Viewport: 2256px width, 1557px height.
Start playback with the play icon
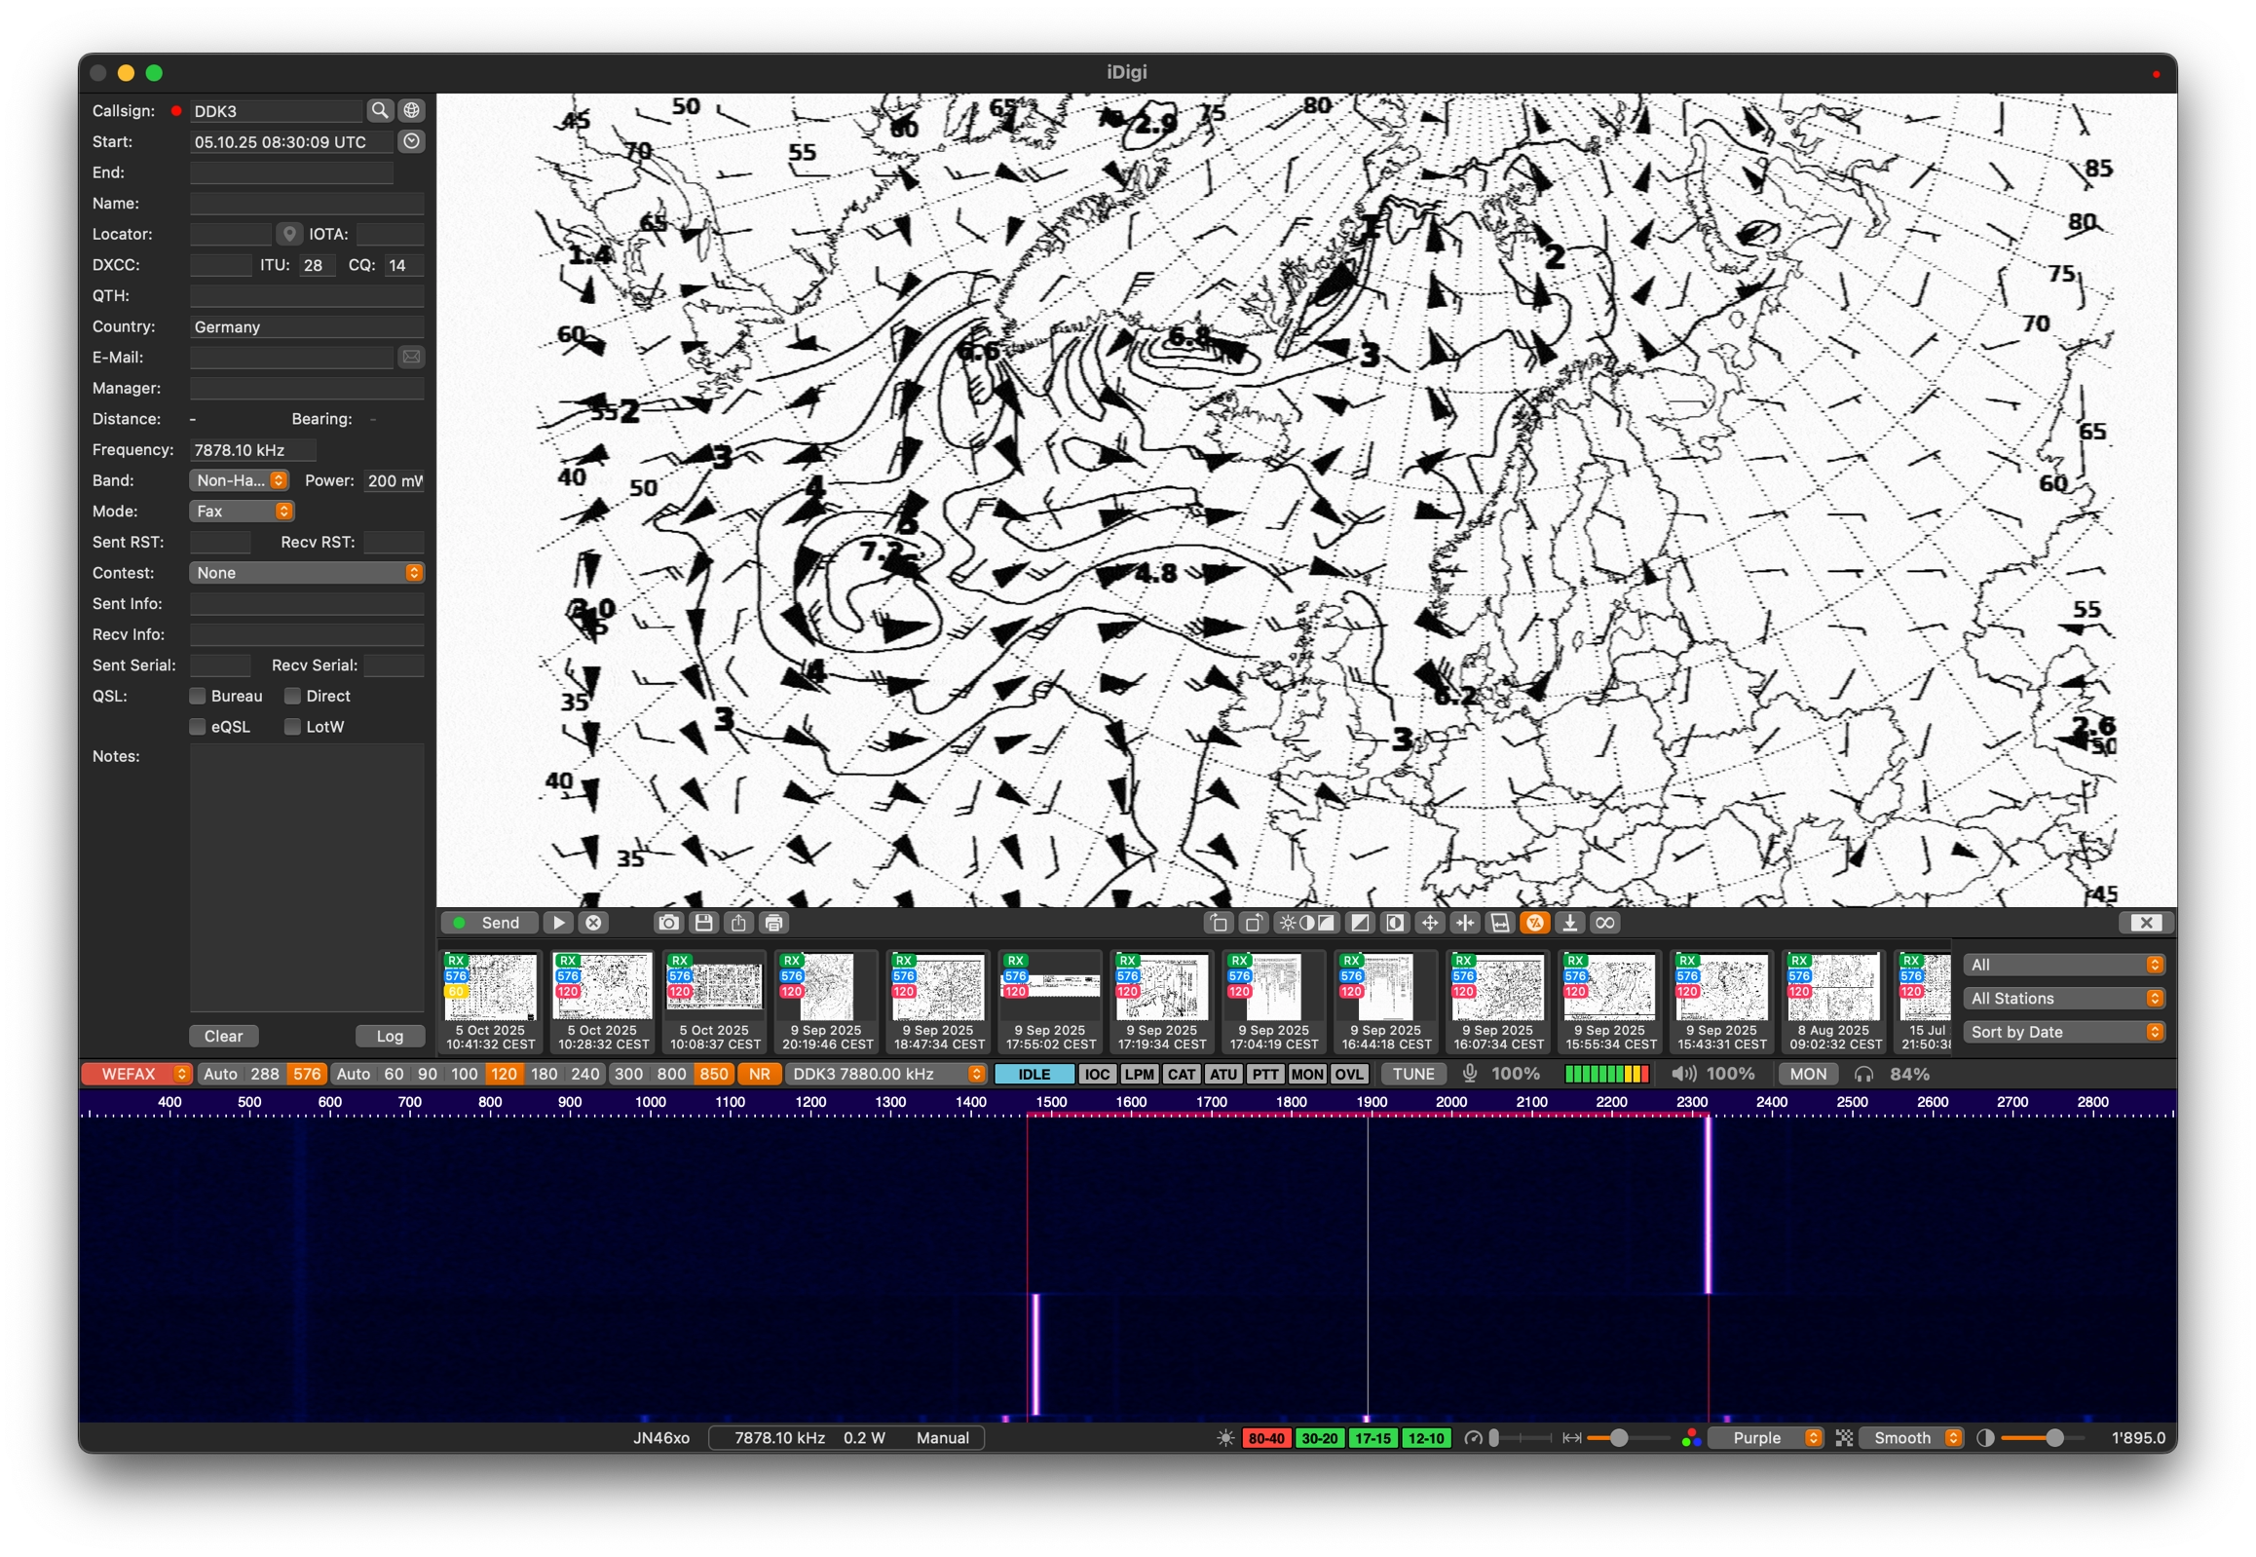pos(558,923)
